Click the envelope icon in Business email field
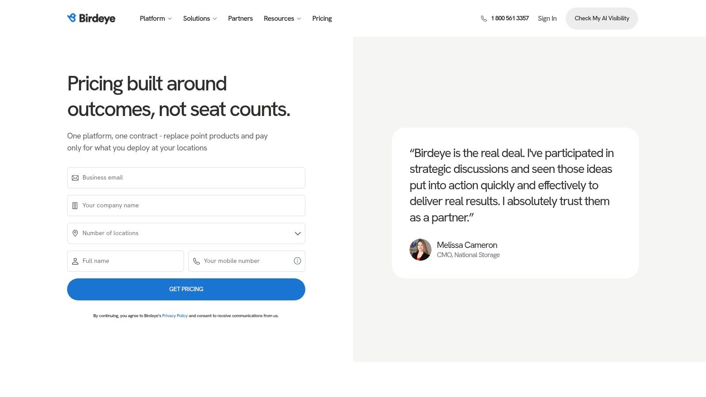The height and width of the screenshot is (397, 706). (75, 178)
